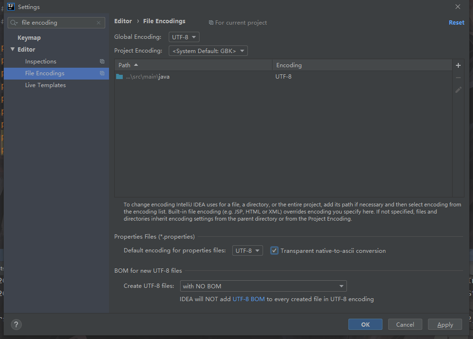Click the Encoding column header
Image resolution: width=473 pixels, height=339 pixels.
point(362,65)
